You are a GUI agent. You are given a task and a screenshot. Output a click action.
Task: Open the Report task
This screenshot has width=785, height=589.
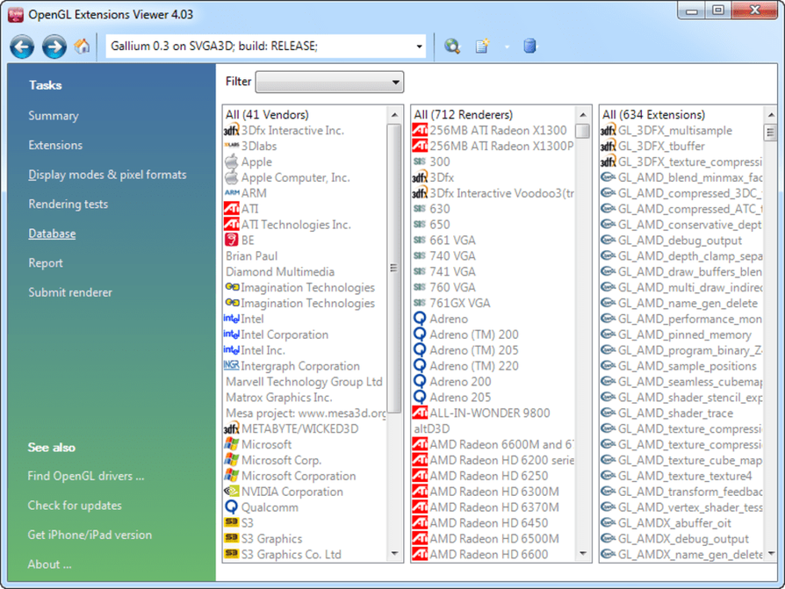click(x=46, y=263)
